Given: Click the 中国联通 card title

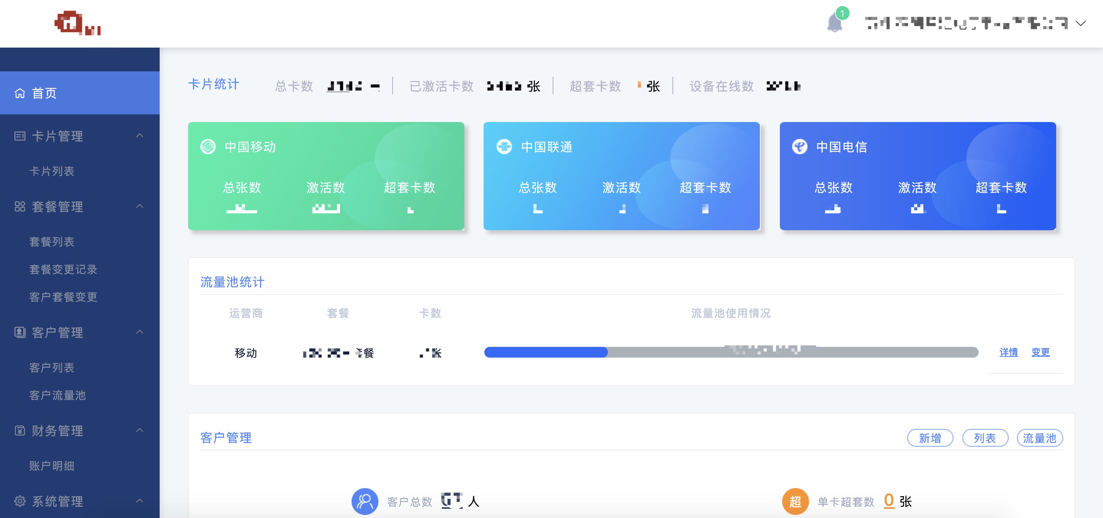Looking at the screenshot, I should click(x=547, y=147).
